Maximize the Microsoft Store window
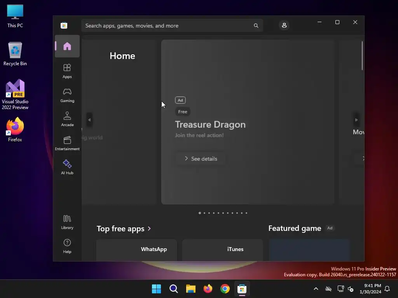Screen dimensions: 398x298 [337, 22]
